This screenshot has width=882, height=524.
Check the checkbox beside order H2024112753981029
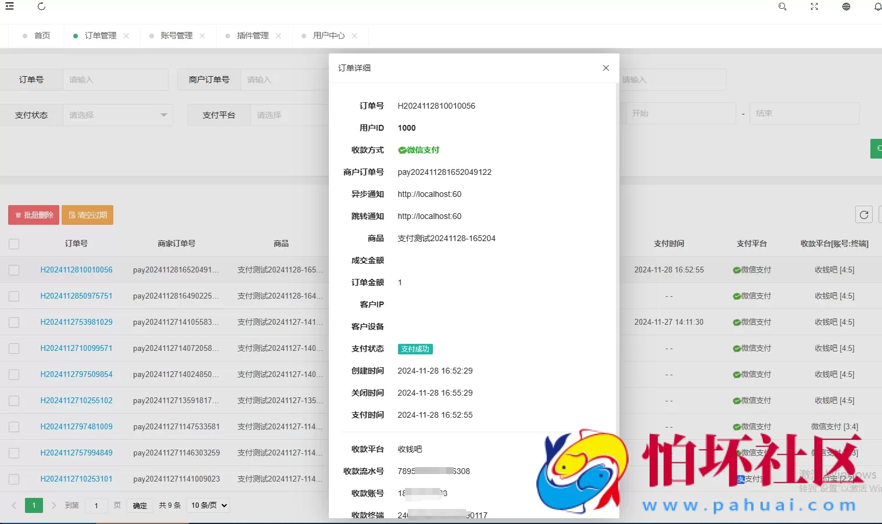point(14,321)
